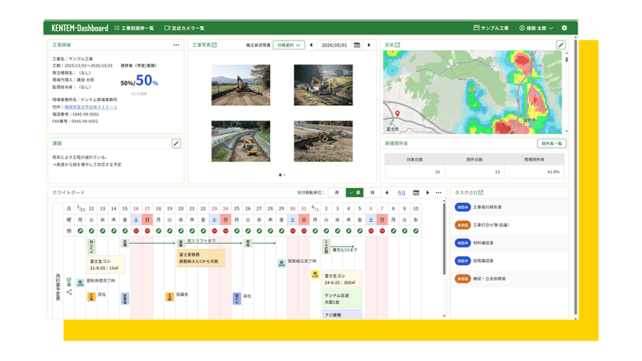Open the bottom-left channel construction photo
This screenshot has width=642, height=361.
[x=241, y=141]
